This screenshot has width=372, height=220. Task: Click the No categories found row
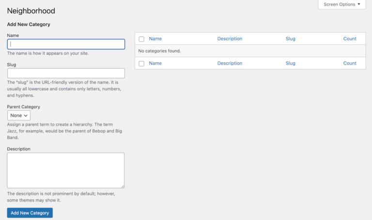[250, 51]
